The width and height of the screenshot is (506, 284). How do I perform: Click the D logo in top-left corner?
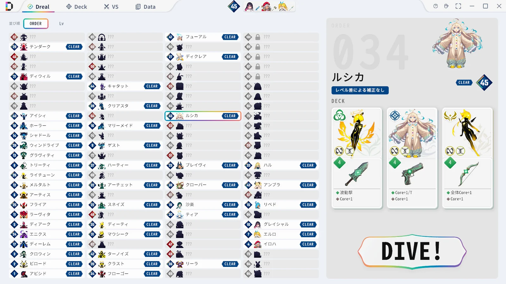pyautogui.click(x=9, y=6)
